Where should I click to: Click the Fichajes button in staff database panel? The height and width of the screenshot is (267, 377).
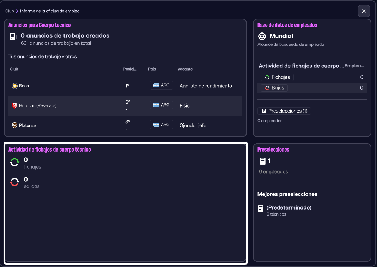[277, 77]
